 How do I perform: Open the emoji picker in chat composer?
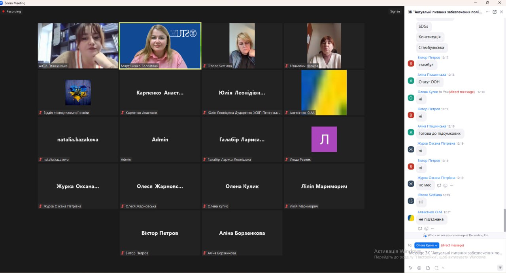(x=419, y=268)
